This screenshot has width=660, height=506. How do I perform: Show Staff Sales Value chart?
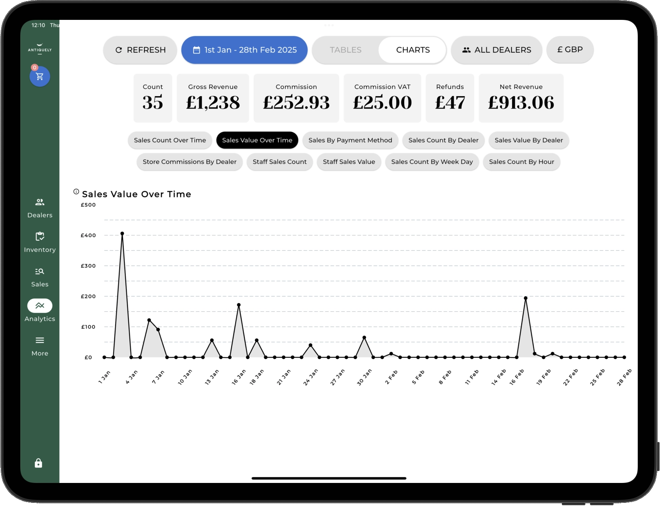[x=349, y=162]
